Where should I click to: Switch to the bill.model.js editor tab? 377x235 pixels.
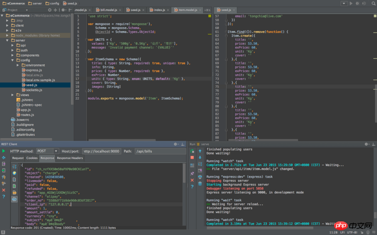pos(108,10)
